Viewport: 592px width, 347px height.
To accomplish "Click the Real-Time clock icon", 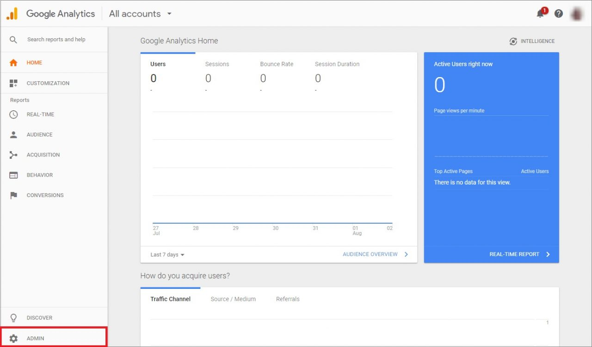I will (13, 114).
